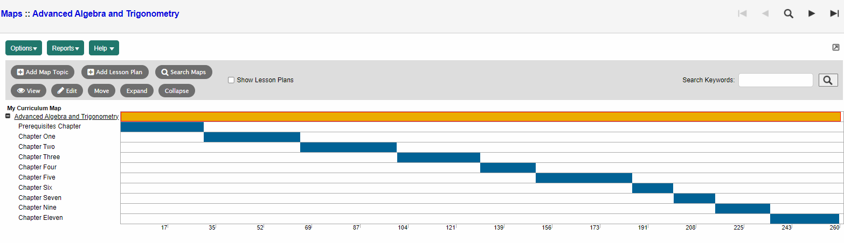The width and height of the screenshot is (844, 243).
Task: Open the Options dropdown menu
Action: tap(24, 48)
